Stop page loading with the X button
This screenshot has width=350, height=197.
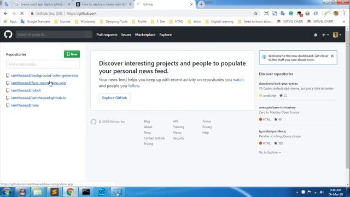pos(22,13)
